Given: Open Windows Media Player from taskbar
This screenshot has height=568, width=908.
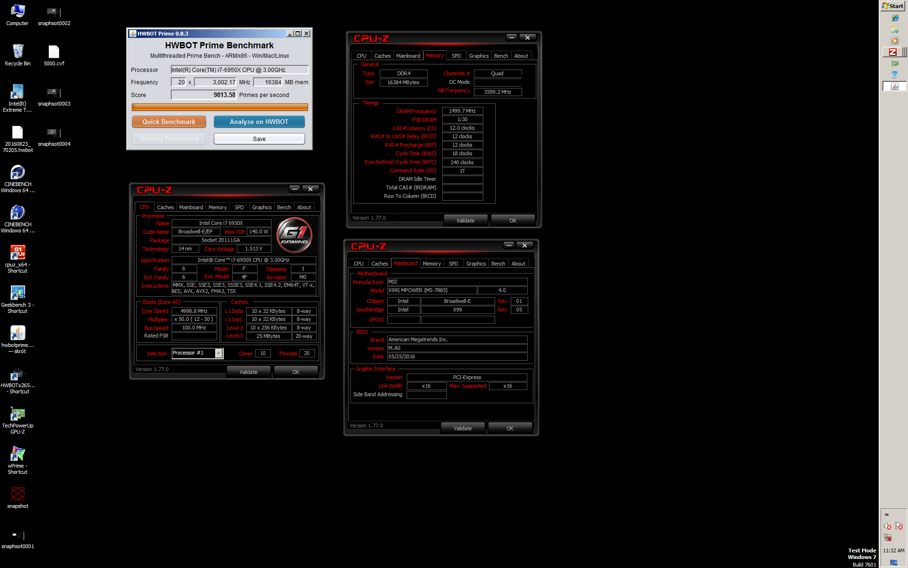Looking at the screenshot, I should click(894, 41).
